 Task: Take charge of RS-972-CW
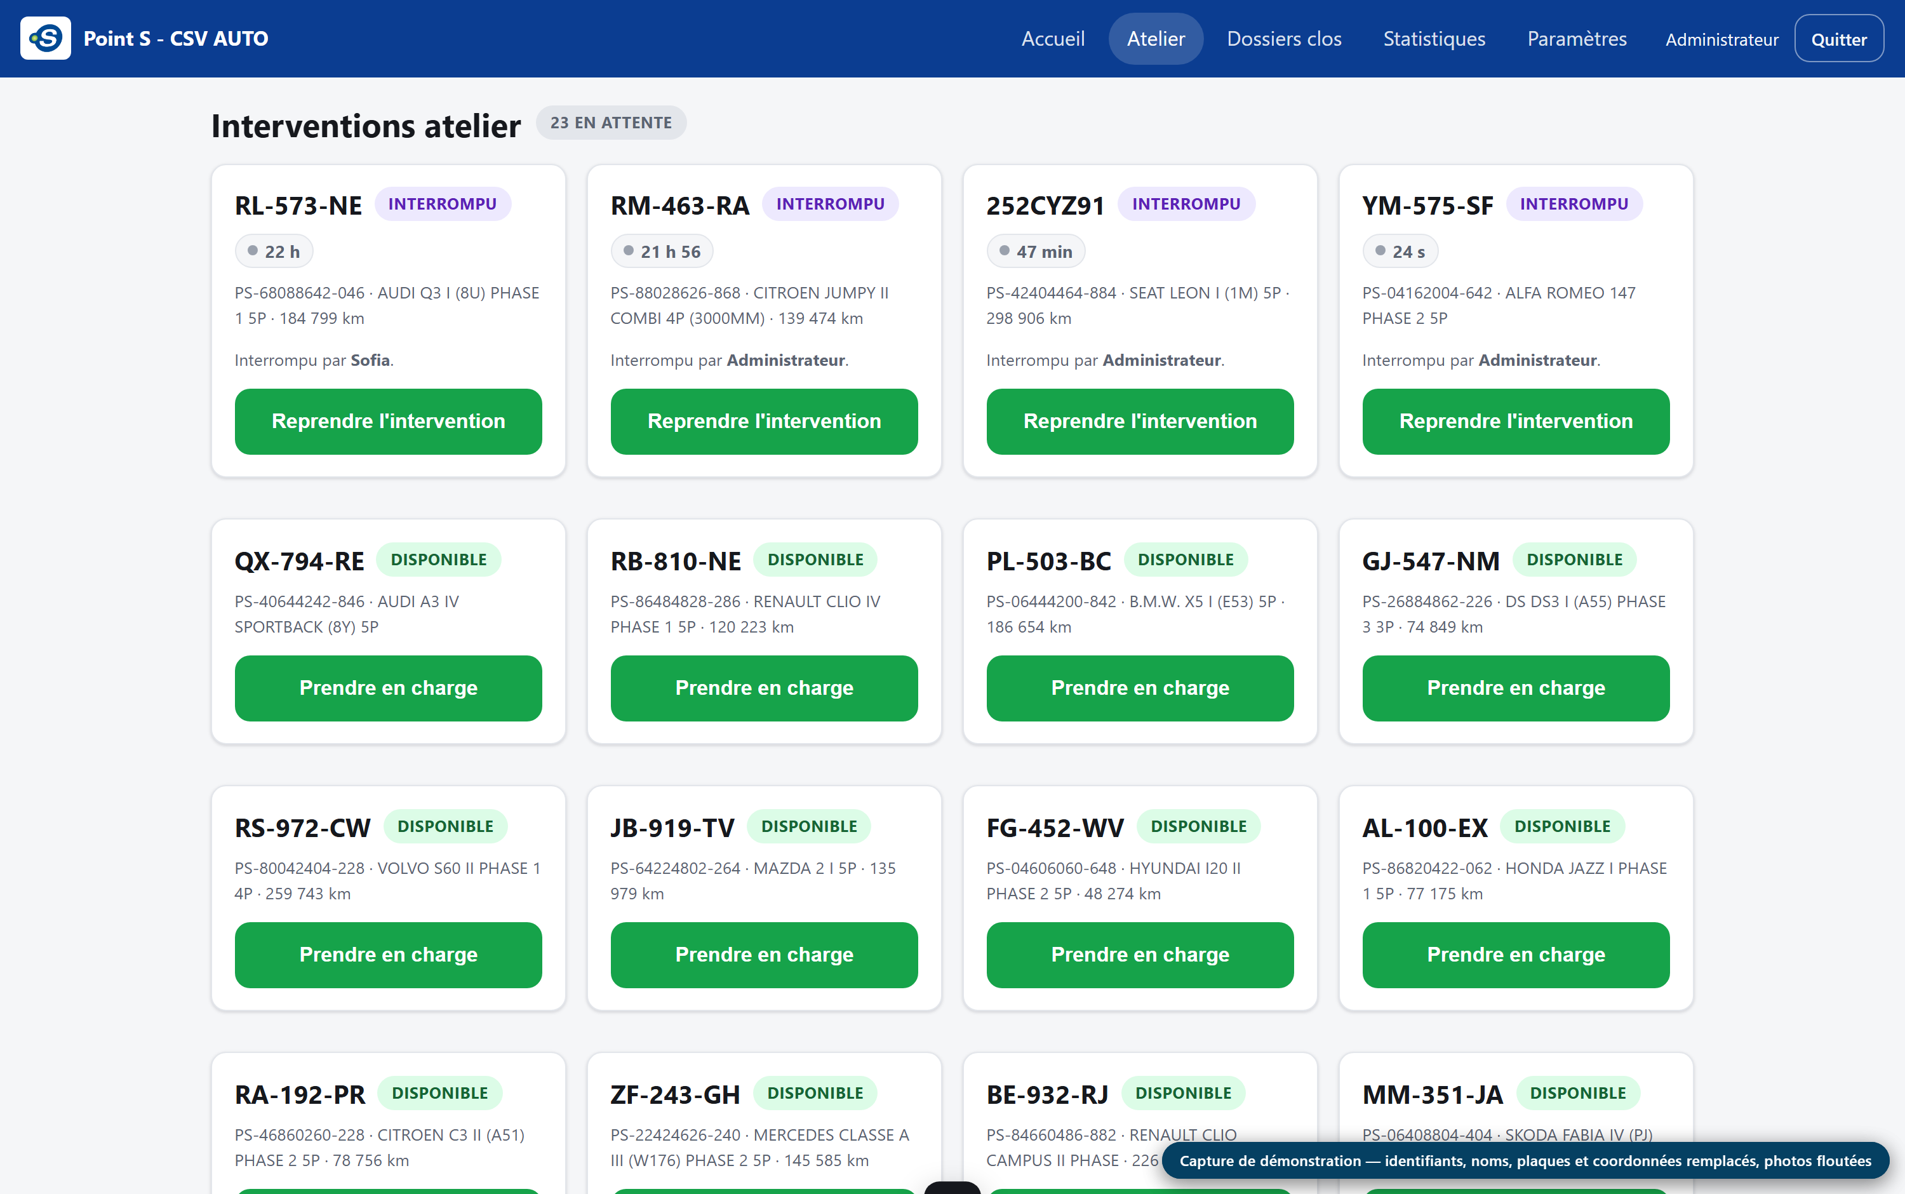click(x=387, y=955)
